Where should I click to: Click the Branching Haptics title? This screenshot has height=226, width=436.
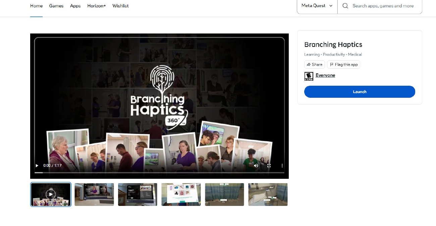(x=333, y=45)
